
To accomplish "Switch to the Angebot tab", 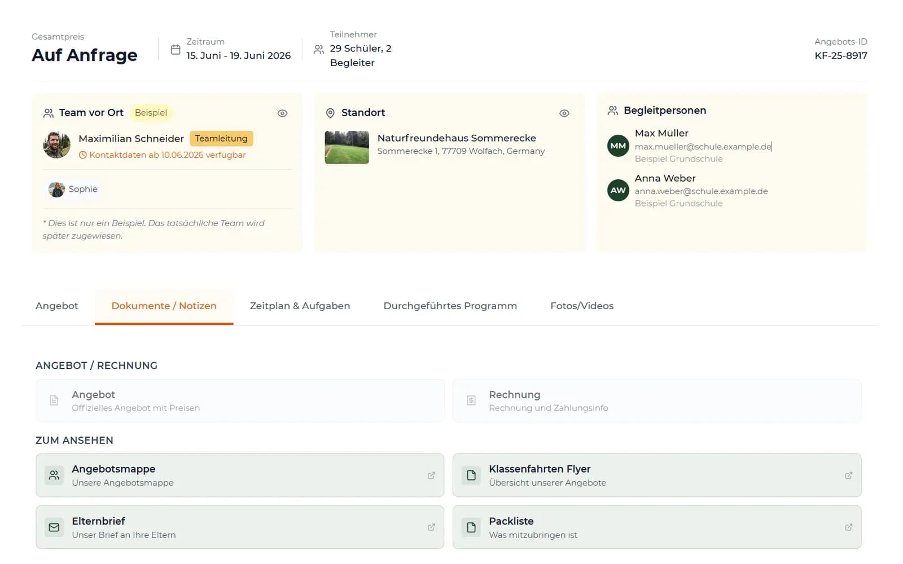I will pyautogui.click(x=57, y=306).
